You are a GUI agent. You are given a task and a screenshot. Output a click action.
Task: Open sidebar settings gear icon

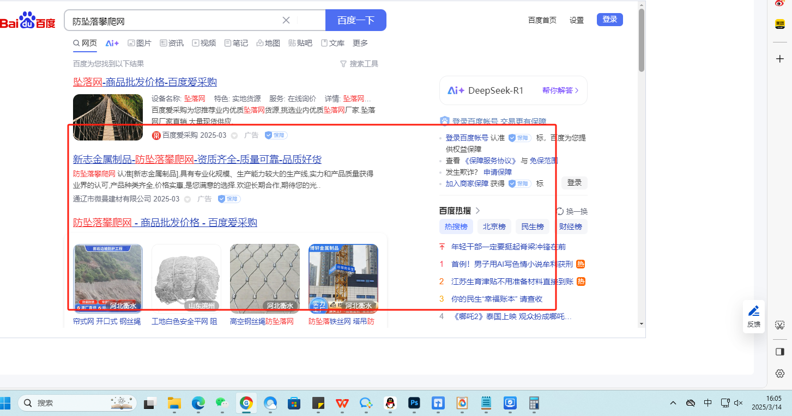[x=779, y=374]
